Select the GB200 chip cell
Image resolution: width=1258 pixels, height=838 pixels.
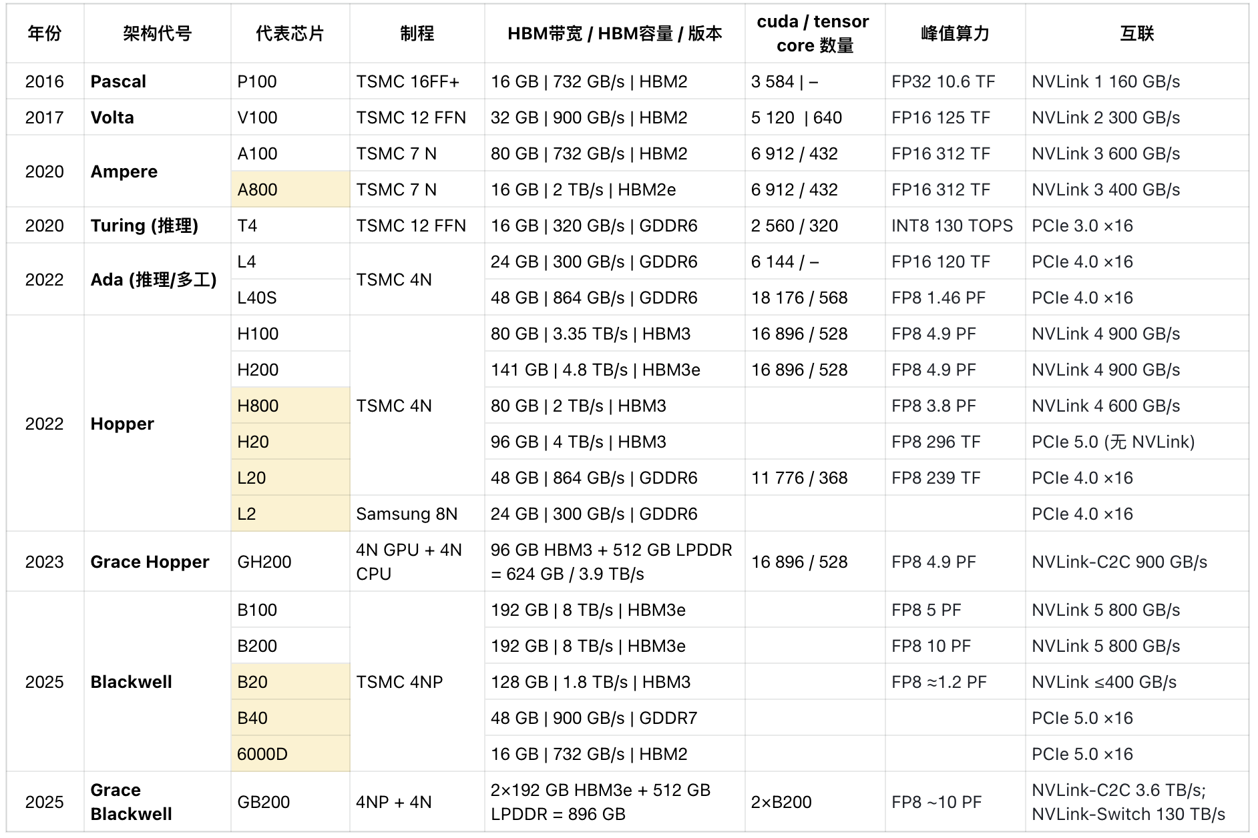pos(290,802)
